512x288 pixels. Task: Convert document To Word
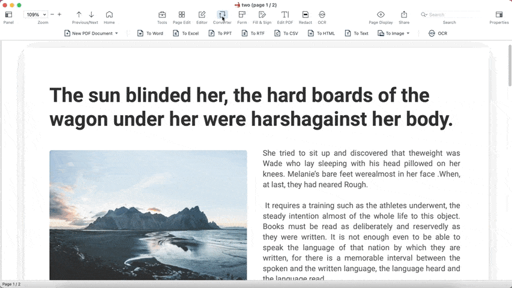point(150,34)
